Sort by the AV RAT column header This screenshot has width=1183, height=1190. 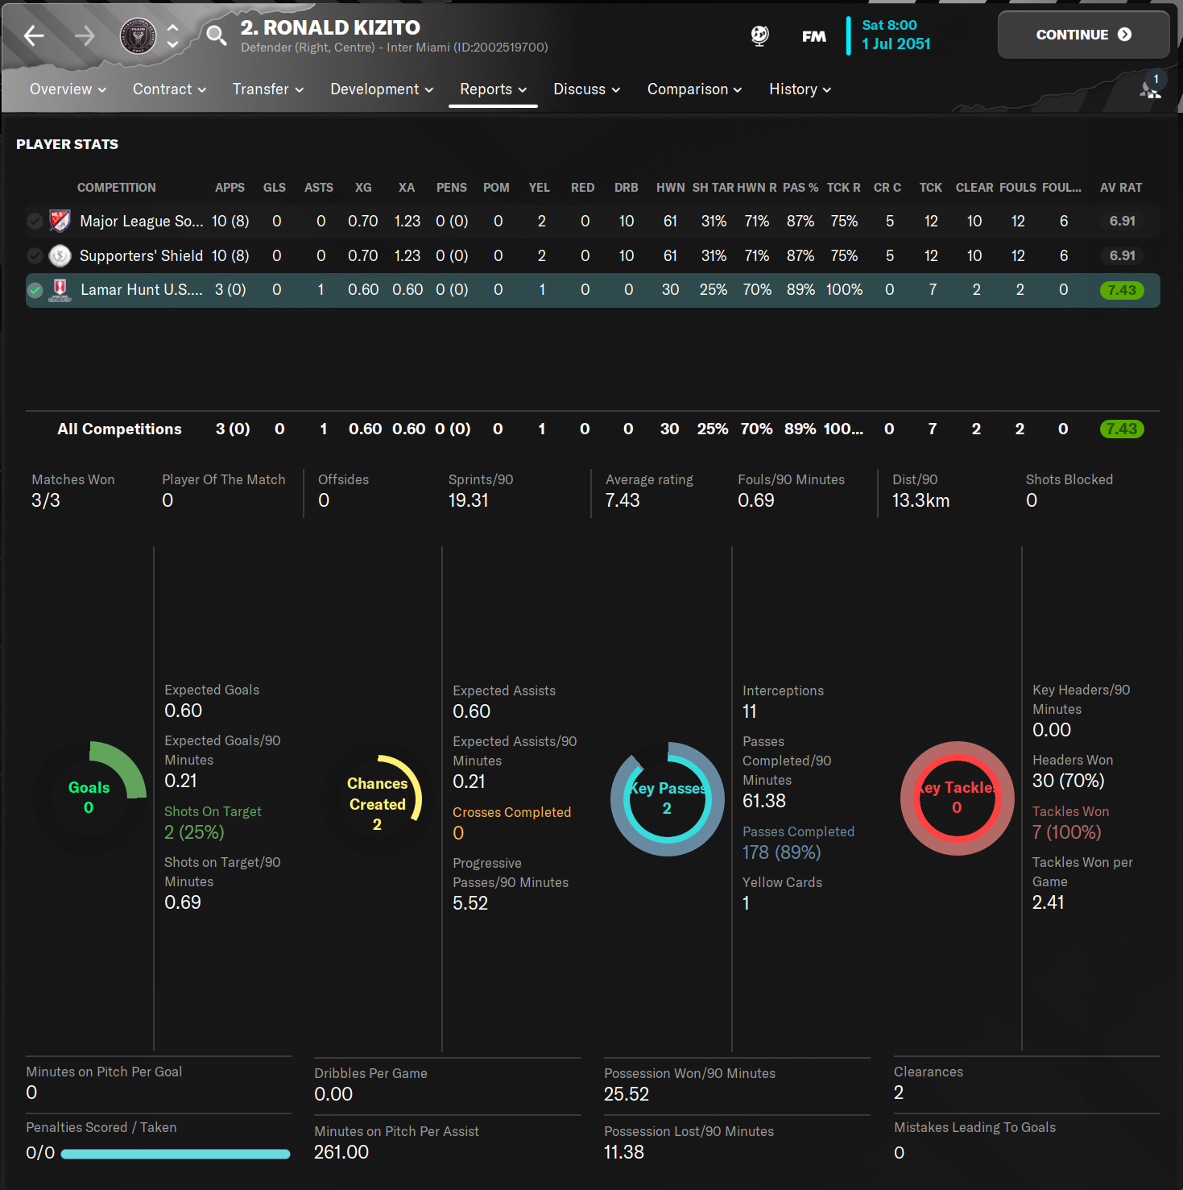1121,188
